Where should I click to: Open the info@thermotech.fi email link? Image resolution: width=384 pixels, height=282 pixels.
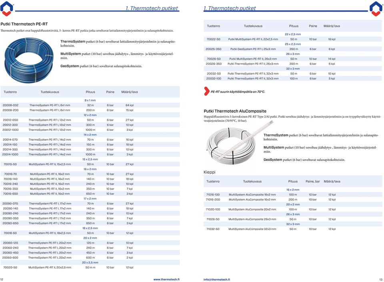(216, 279)
